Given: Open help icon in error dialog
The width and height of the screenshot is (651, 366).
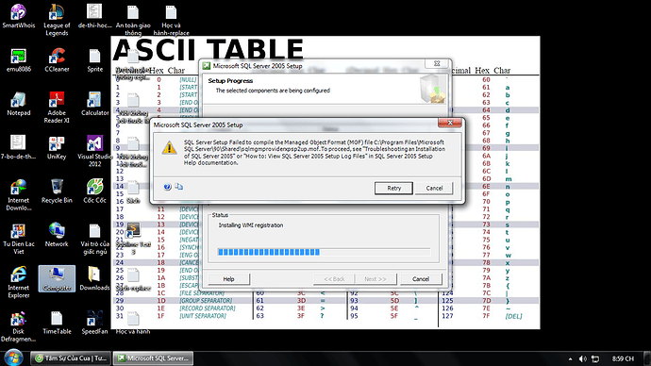Looking at the screenshot, I should coord(167,187).
